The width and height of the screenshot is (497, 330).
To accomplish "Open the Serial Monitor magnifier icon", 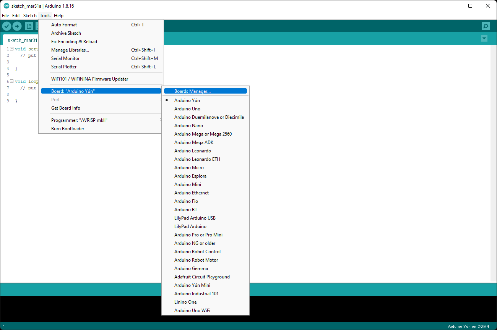I will tap(486, 26).
